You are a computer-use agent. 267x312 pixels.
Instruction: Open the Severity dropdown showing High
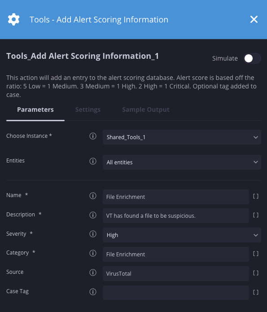coord(182,235)
